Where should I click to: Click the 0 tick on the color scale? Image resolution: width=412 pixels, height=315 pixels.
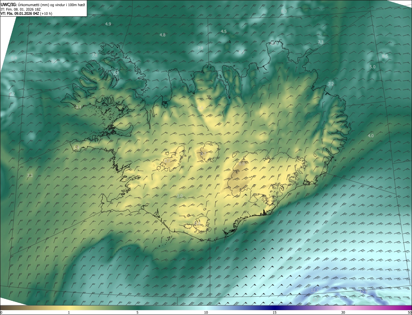pos(1,312)
